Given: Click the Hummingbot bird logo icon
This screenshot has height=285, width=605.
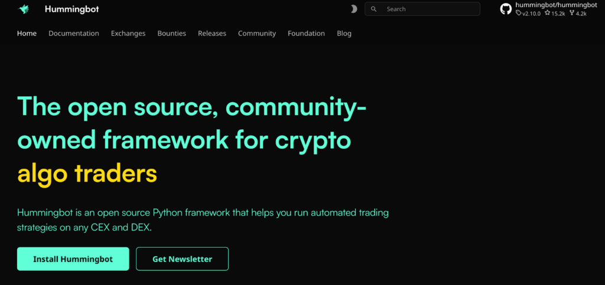Looking at the screenshot, I should pos(24,9).
